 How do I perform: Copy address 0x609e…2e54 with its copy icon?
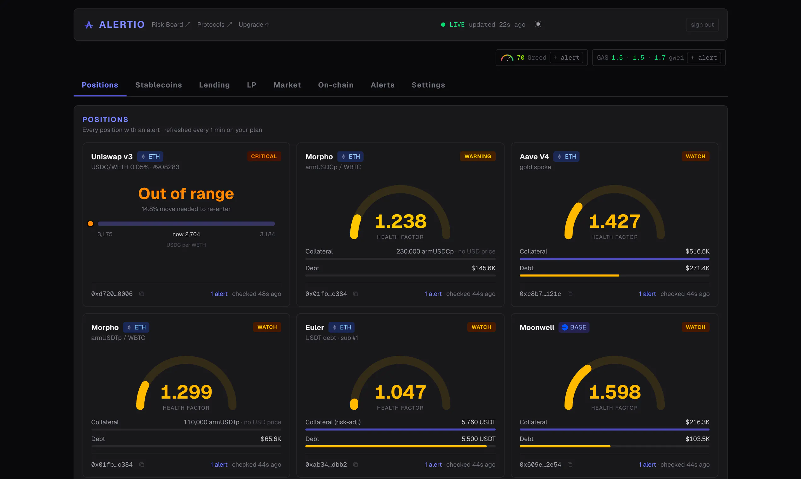[x=570, y=465]
